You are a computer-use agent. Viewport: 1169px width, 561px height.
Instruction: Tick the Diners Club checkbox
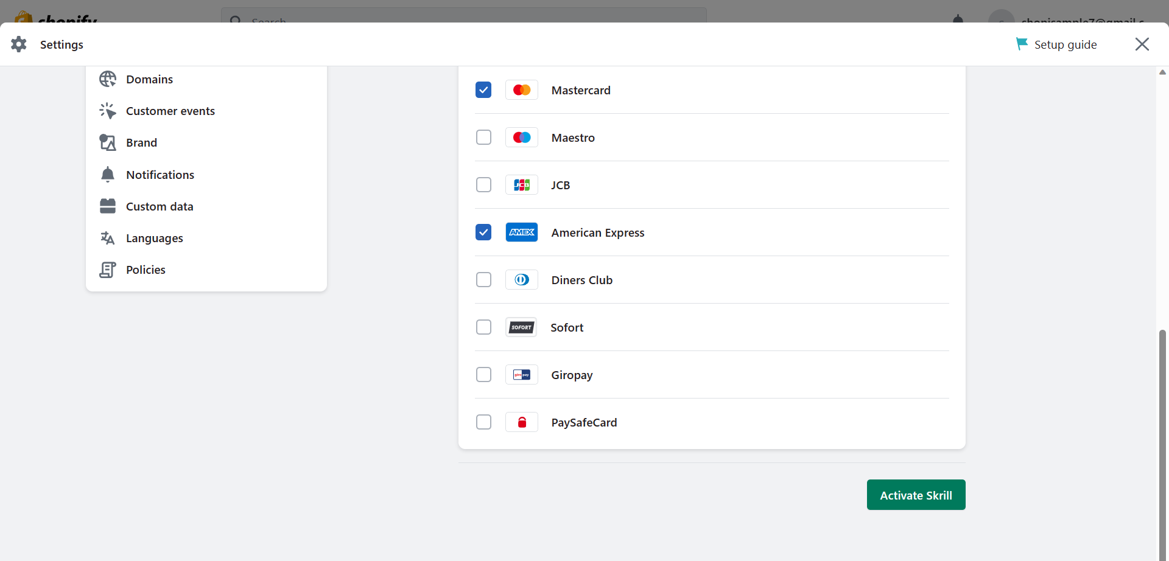(483, 280)
